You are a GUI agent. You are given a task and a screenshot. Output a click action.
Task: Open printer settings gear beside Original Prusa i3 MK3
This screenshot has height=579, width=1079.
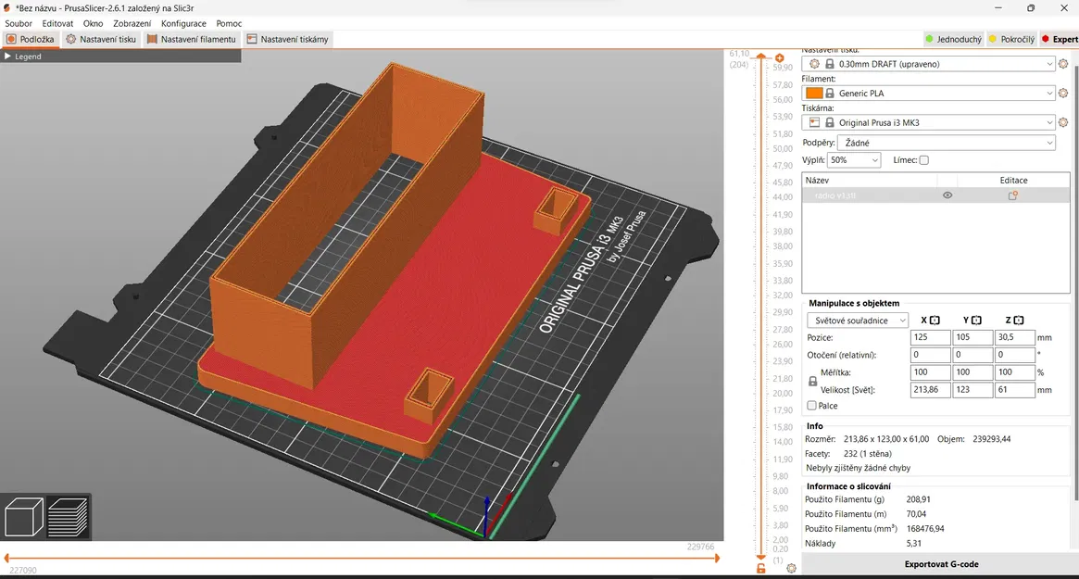point(1063,122)
